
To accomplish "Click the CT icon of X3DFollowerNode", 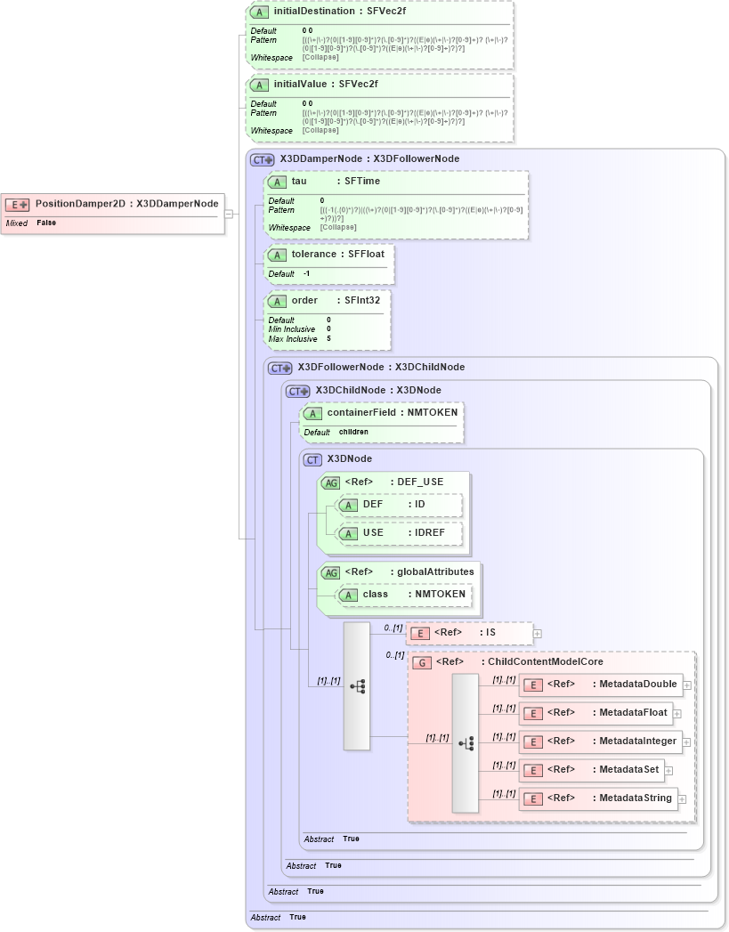I will pyautogui.click(x=280, y=368).
